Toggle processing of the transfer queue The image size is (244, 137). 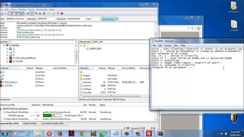point(32,14)
